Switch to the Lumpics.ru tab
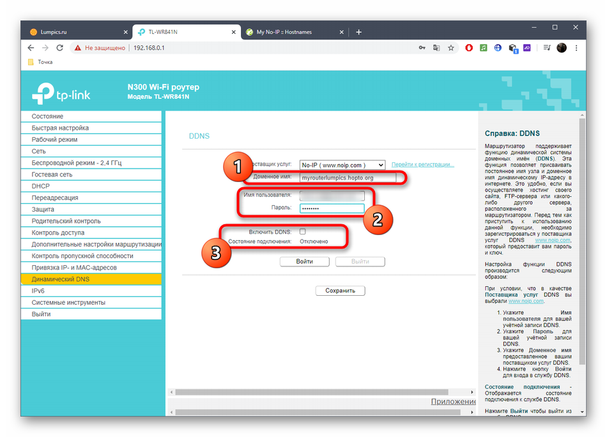607x437 pixels. tap(77, 32)
